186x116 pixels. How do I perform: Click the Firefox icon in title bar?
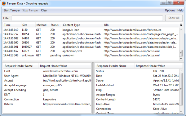[4, 3]
